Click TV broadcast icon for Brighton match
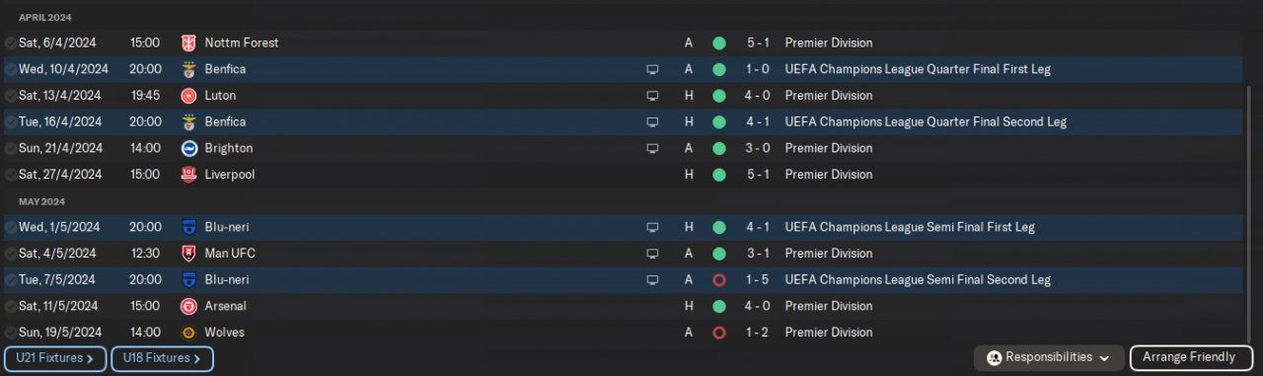The height and width of the screenshot is (376, 1263). pyautogui.click(x=652, y=148)
